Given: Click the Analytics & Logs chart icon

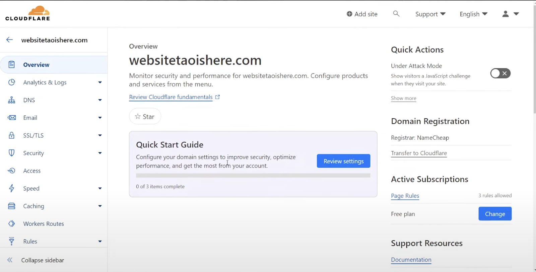Looking at the screenshot, I should pos(11,82).
